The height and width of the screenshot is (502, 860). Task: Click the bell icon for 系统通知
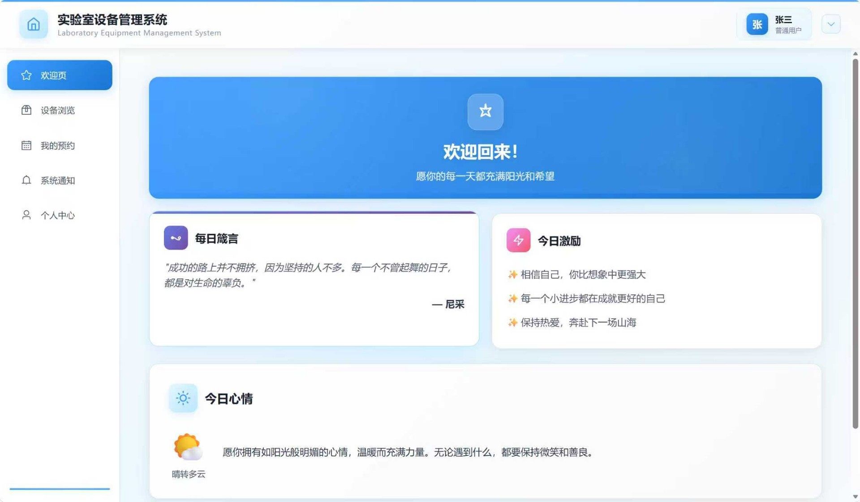(26, 180)
